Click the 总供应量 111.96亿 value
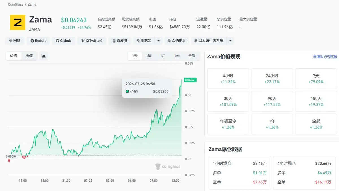The image size is (339, 191). (224, 27)
